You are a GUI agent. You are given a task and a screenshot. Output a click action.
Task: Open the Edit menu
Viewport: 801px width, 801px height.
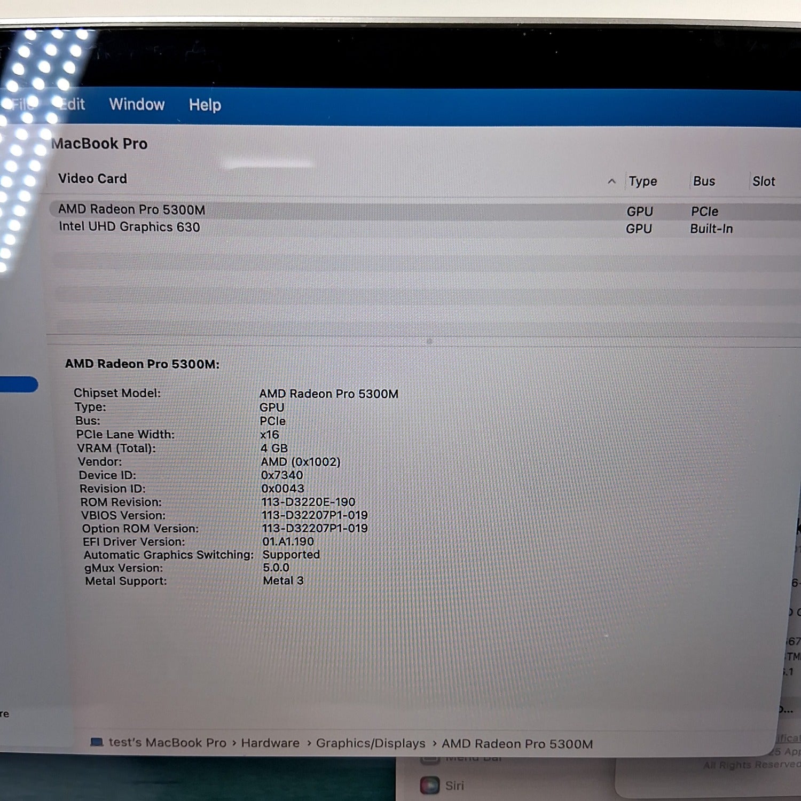(73, 104)
